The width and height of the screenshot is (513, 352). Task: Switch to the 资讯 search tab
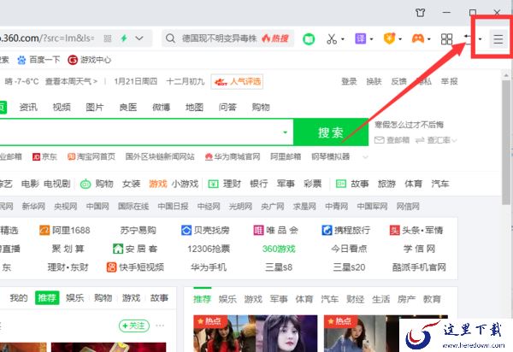[28, 107]
